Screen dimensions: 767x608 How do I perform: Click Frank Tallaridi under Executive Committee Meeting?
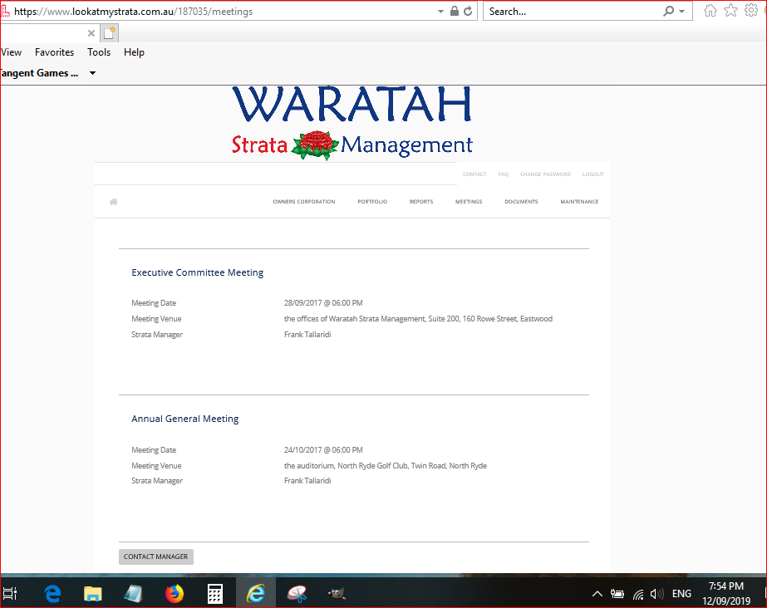pos(307,335)
